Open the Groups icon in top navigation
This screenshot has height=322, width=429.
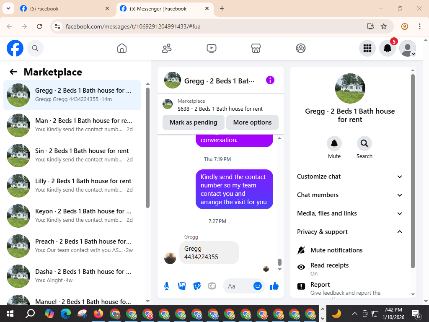(301, 48)
